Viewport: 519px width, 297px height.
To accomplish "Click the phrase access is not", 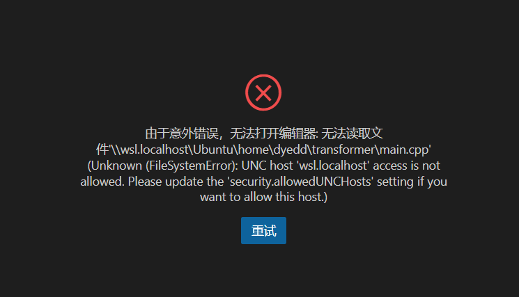I will [407, 166].
